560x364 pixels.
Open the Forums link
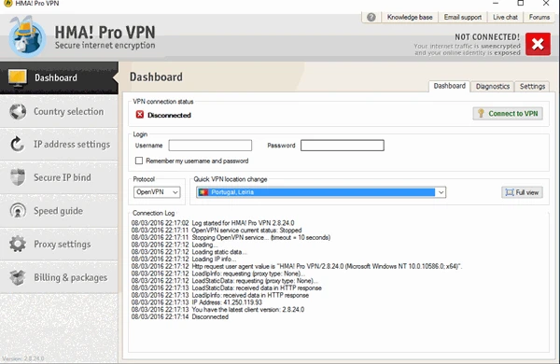coord(539,17)
